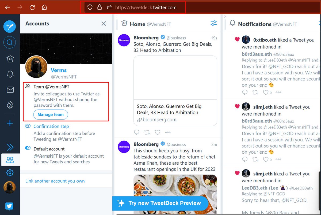Retweet the Soto Alonso Guerrero tweet
The image size is (321, 215).
tap(147, 132)
